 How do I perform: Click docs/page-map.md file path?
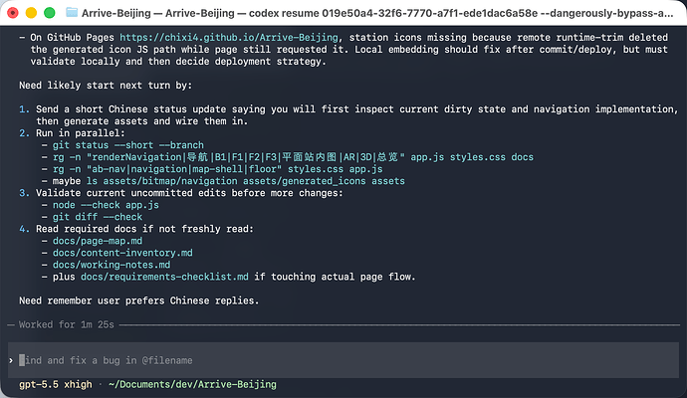(x=98, y=241)
